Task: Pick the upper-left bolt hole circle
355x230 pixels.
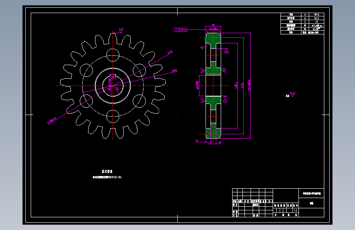Action: point(86,70)
